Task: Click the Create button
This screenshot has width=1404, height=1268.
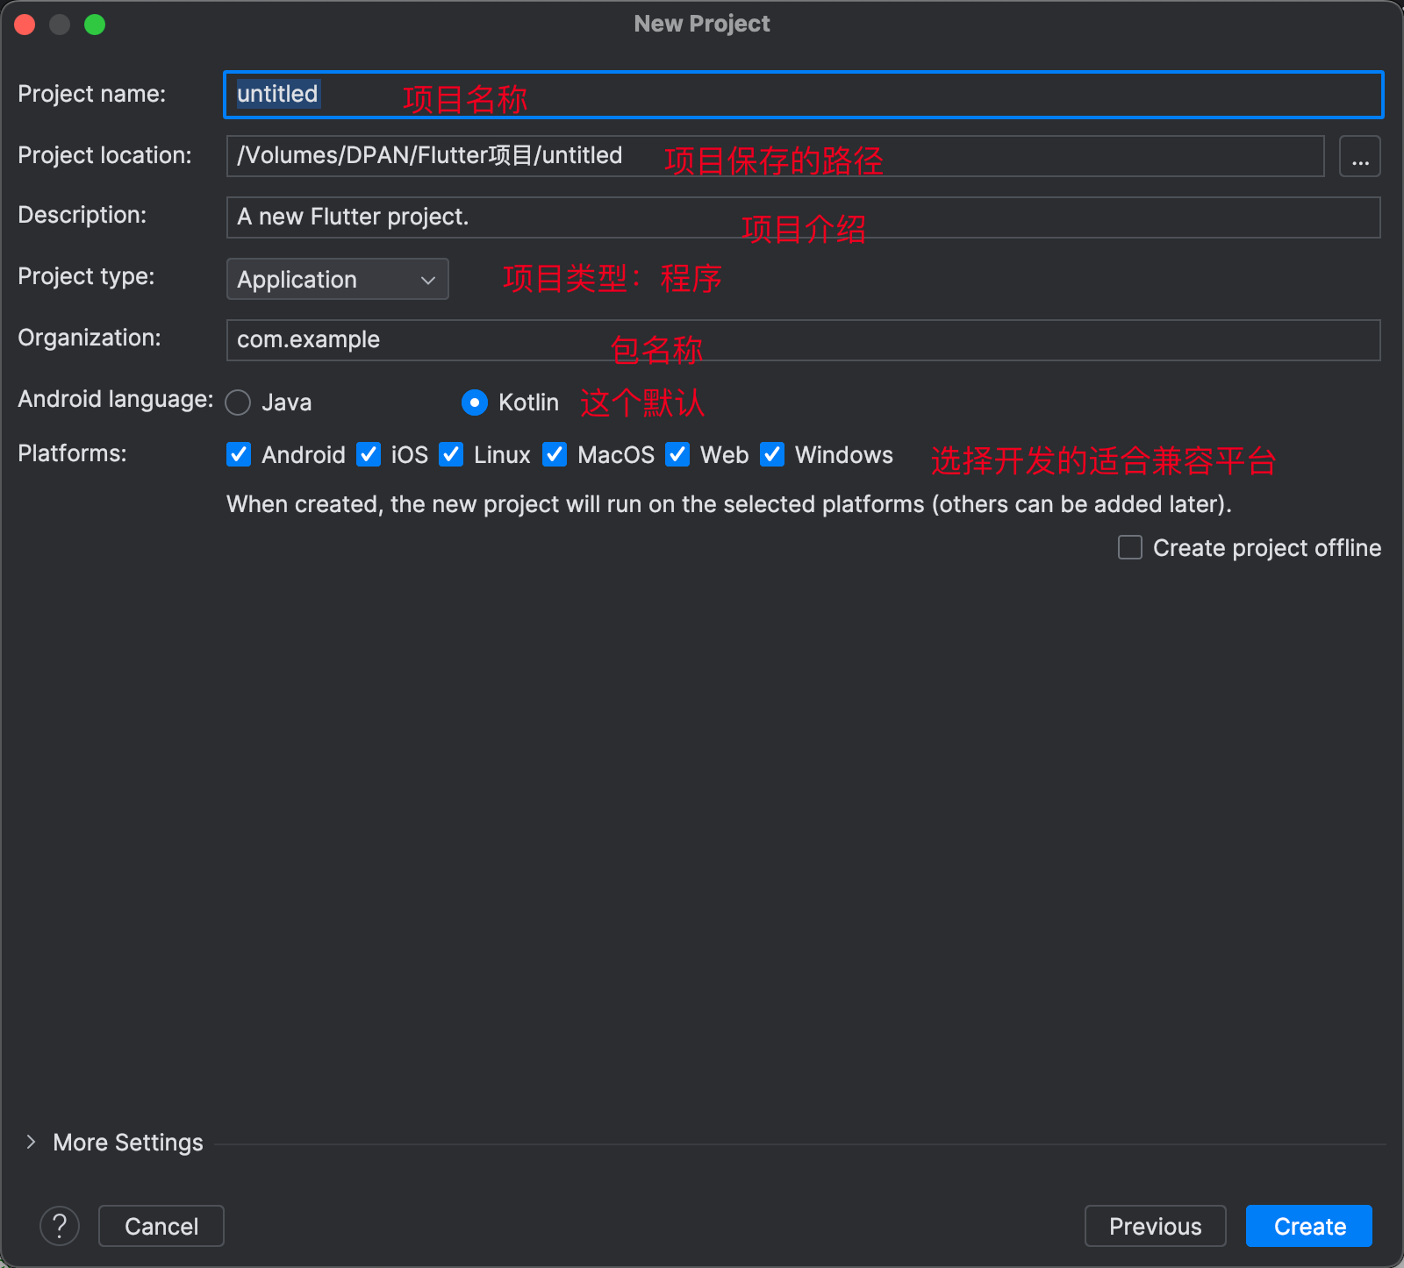Action: (1309, 1226)
